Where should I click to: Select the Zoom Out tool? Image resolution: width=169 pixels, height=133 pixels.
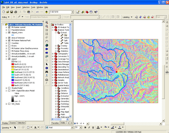tap(47, 26)
